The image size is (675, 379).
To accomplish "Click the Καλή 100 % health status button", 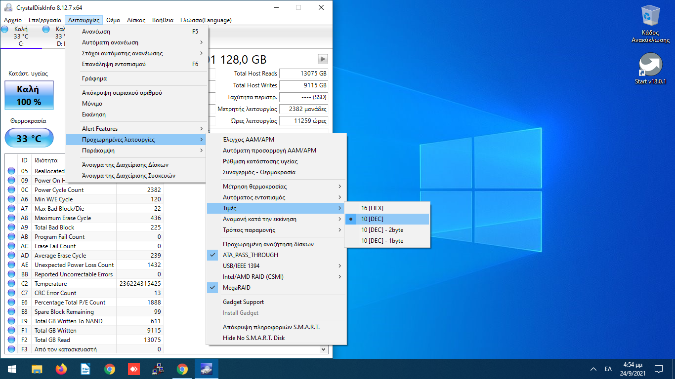I will coord(29,95).
